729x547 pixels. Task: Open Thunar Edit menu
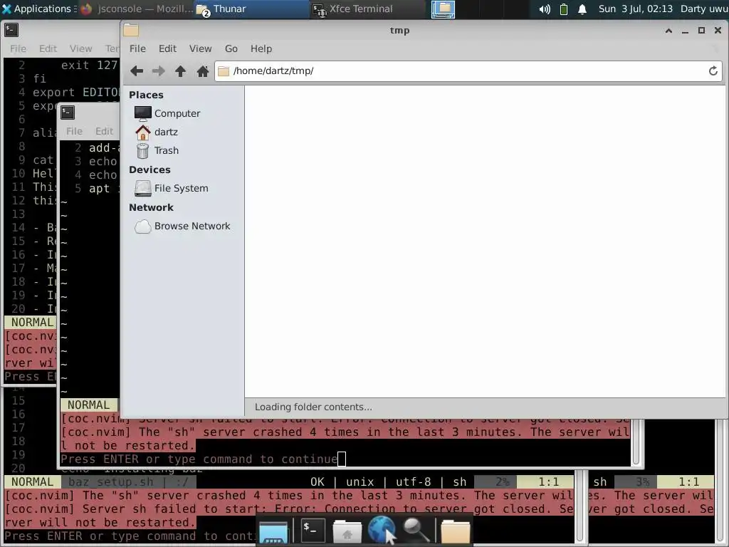point(167,48)
